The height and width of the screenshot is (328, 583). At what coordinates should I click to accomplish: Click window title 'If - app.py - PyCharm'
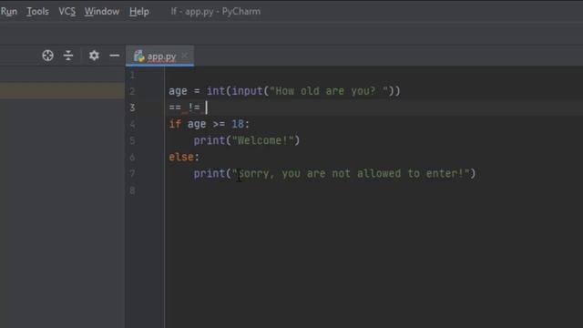point(216,12)
